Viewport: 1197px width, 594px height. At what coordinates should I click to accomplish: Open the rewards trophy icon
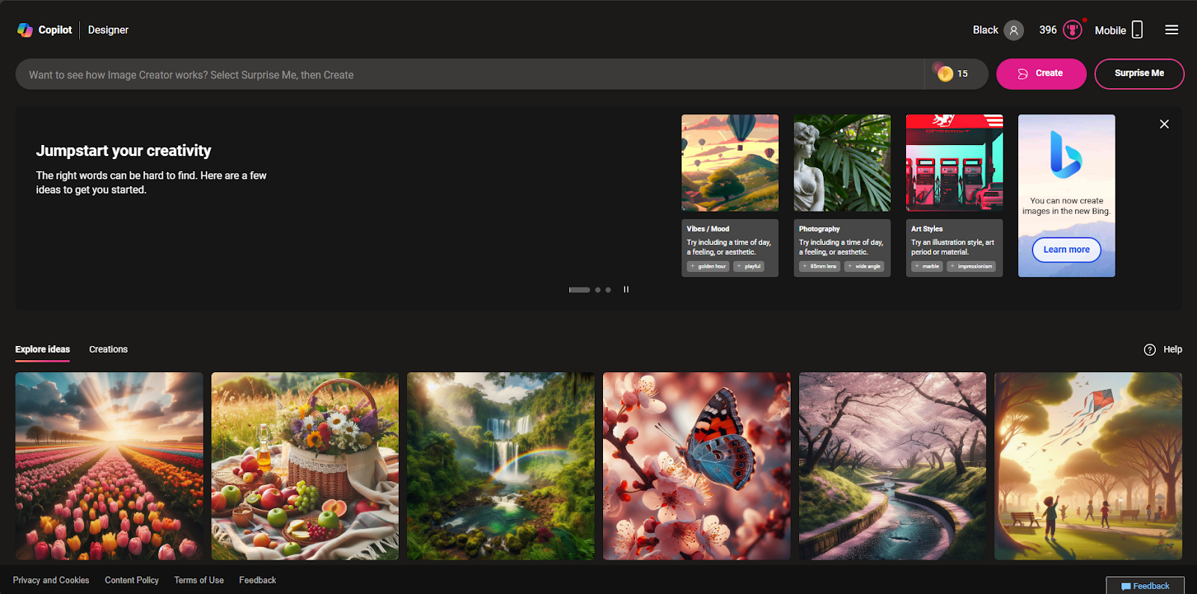pos(1073,30)
